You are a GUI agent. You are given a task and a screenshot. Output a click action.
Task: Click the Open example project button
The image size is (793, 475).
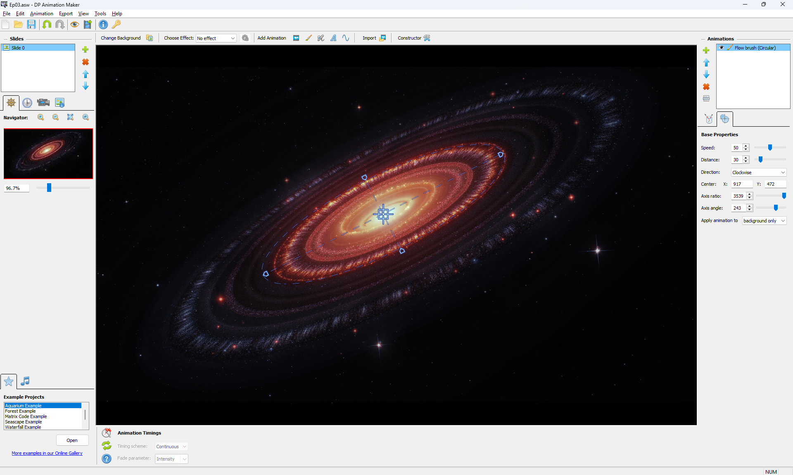click(x=72, y=440)
